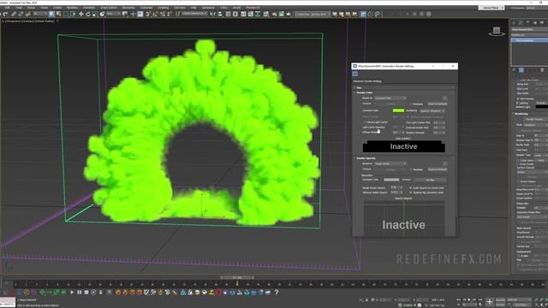The width and height of the screenshot is (548, 308).
Task: Select the Volumetric Render Settings tab
Action: click(367, 81)
